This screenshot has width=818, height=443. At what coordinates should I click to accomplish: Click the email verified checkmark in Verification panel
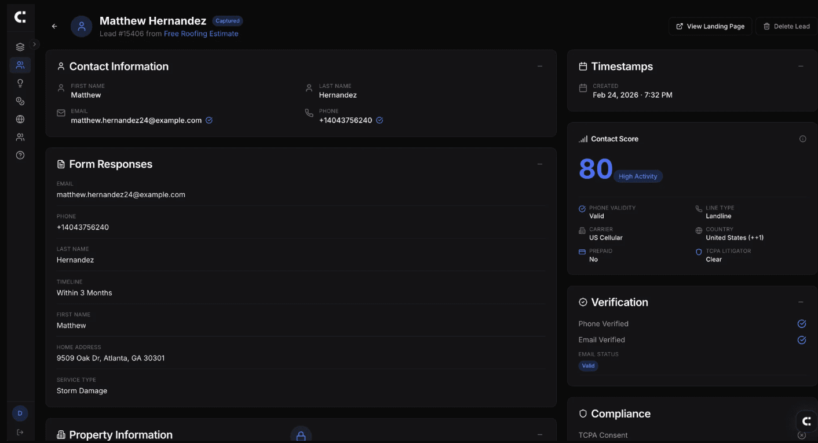point(801,339)
